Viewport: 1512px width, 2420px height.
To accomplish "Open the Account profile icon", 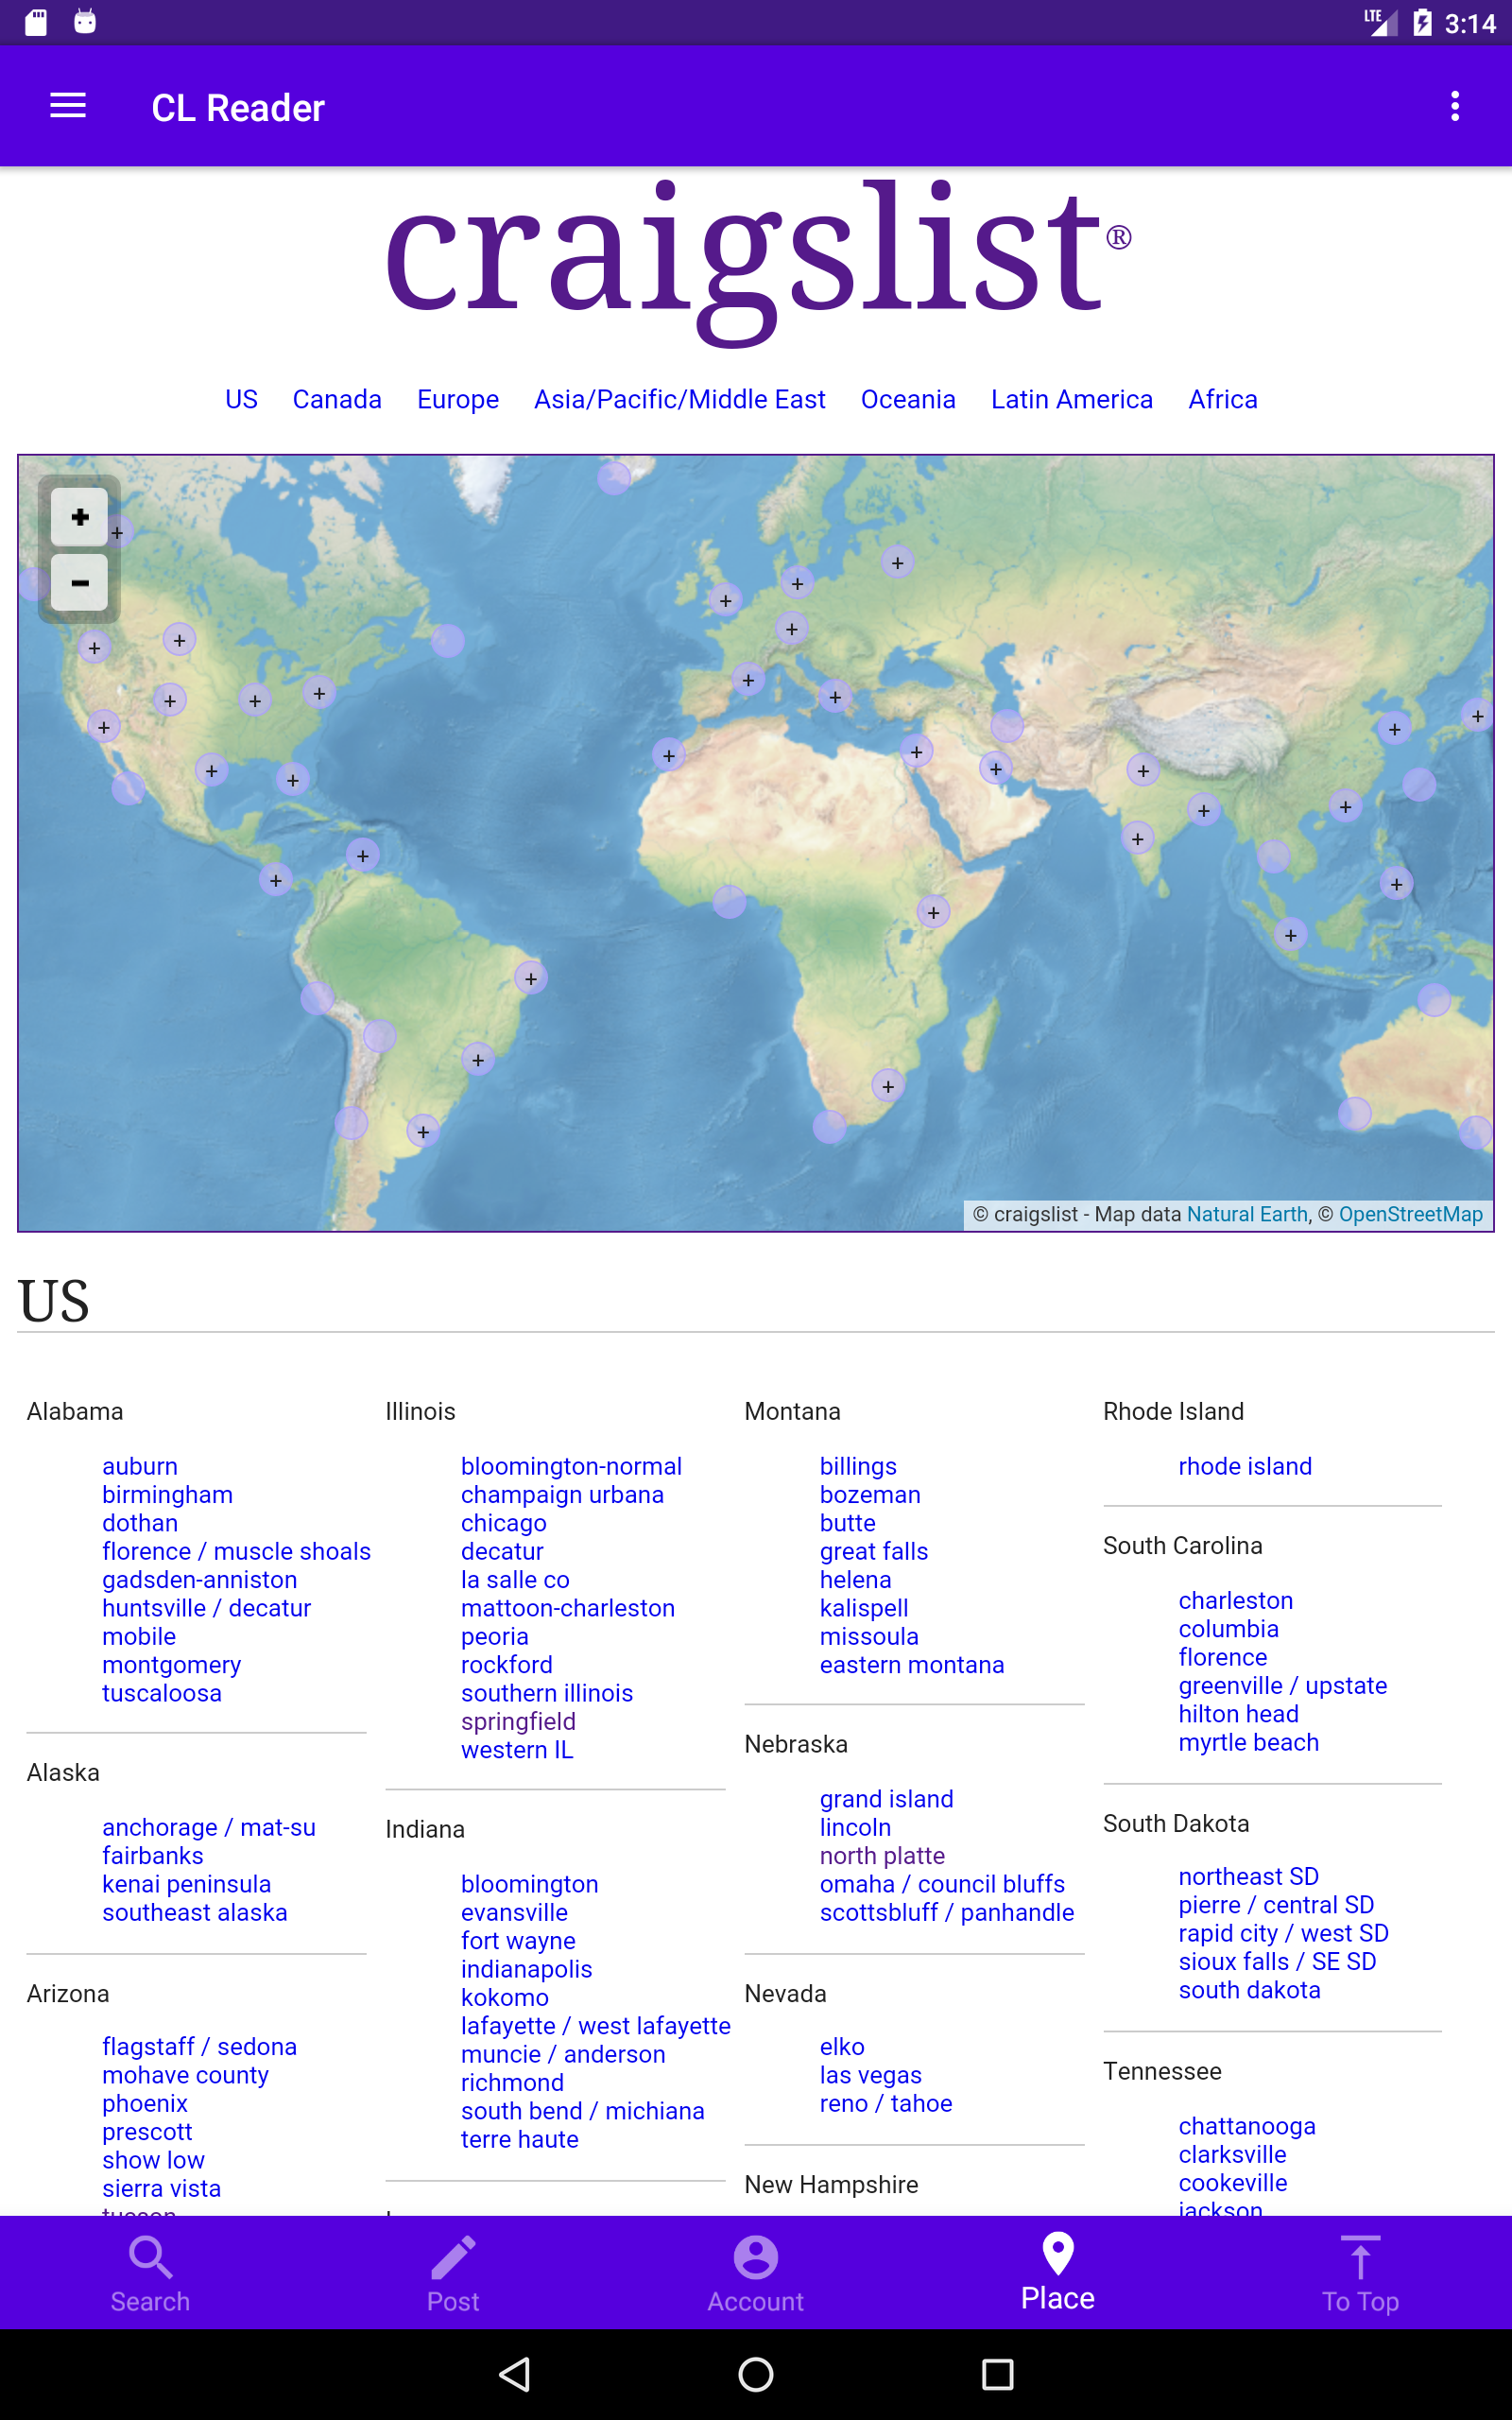I will click(756, 2257).
